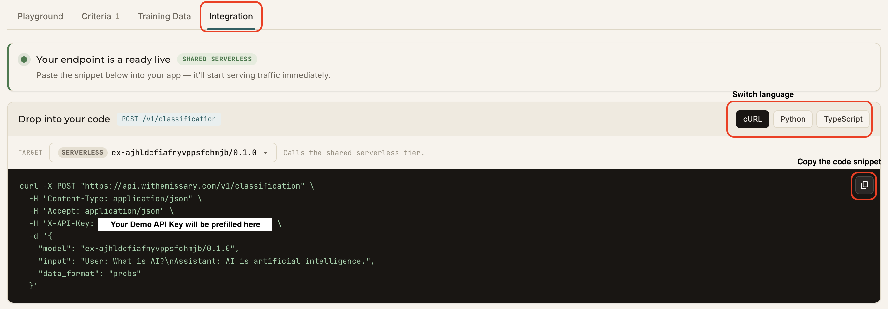Click the green endpoint live status dot
The width and height of the screenshot is (888, 309).
tap(24, 59)
